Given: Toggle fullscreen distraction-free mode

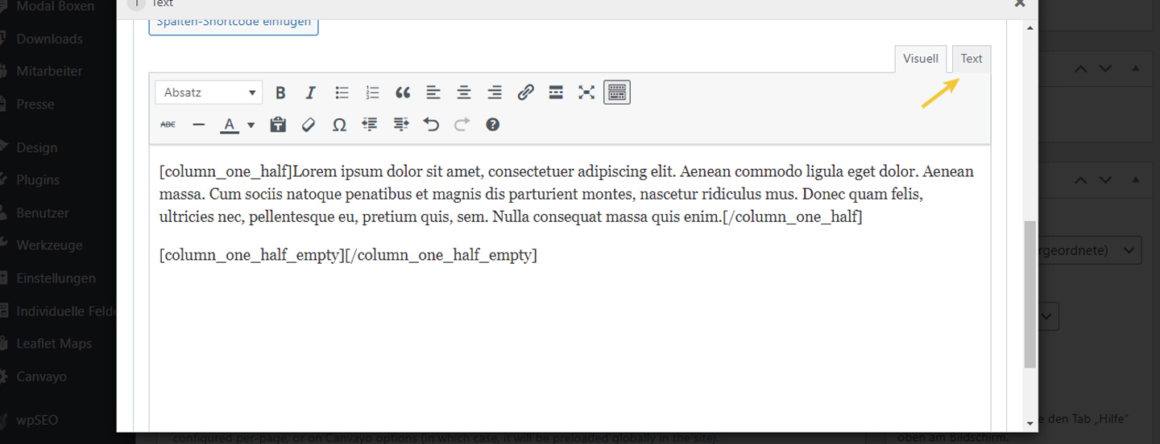Looking at the screenshot, I should [x=586, y=92].
